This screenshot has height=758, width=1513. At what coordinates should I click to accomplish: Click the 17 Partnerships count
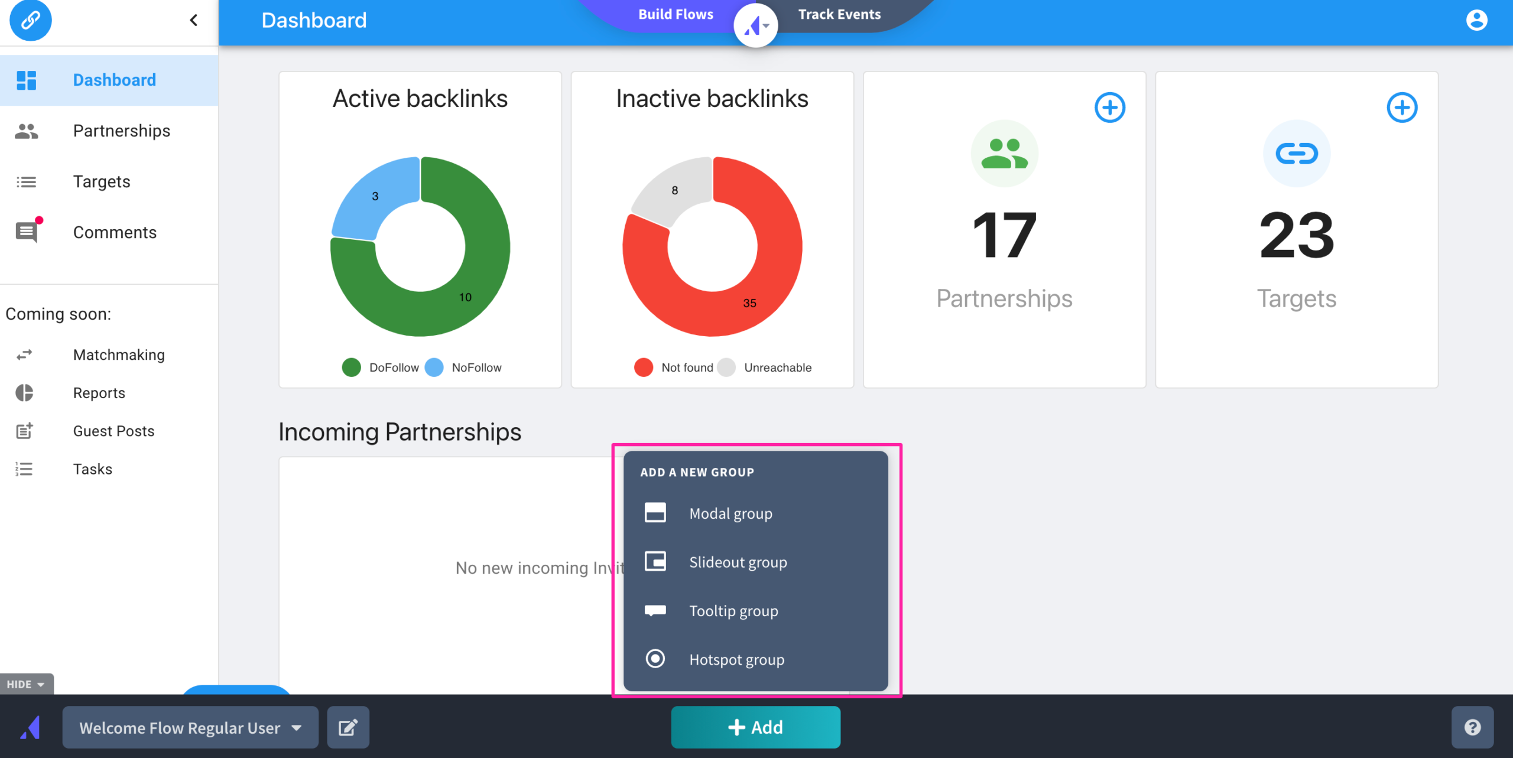tap(1004, 235)
